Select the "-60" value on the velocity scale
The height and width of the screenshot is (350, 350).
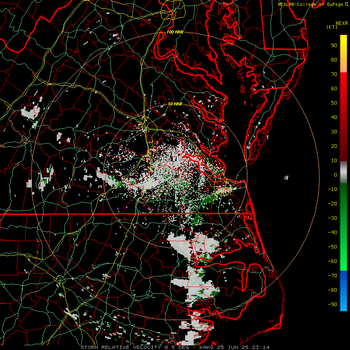pos(332,261)
